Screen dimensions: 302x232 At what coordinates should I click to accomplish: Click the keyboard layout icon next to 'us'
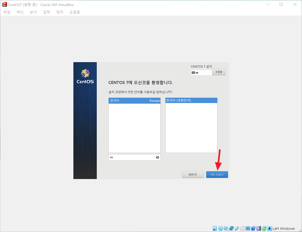[193, 73]
